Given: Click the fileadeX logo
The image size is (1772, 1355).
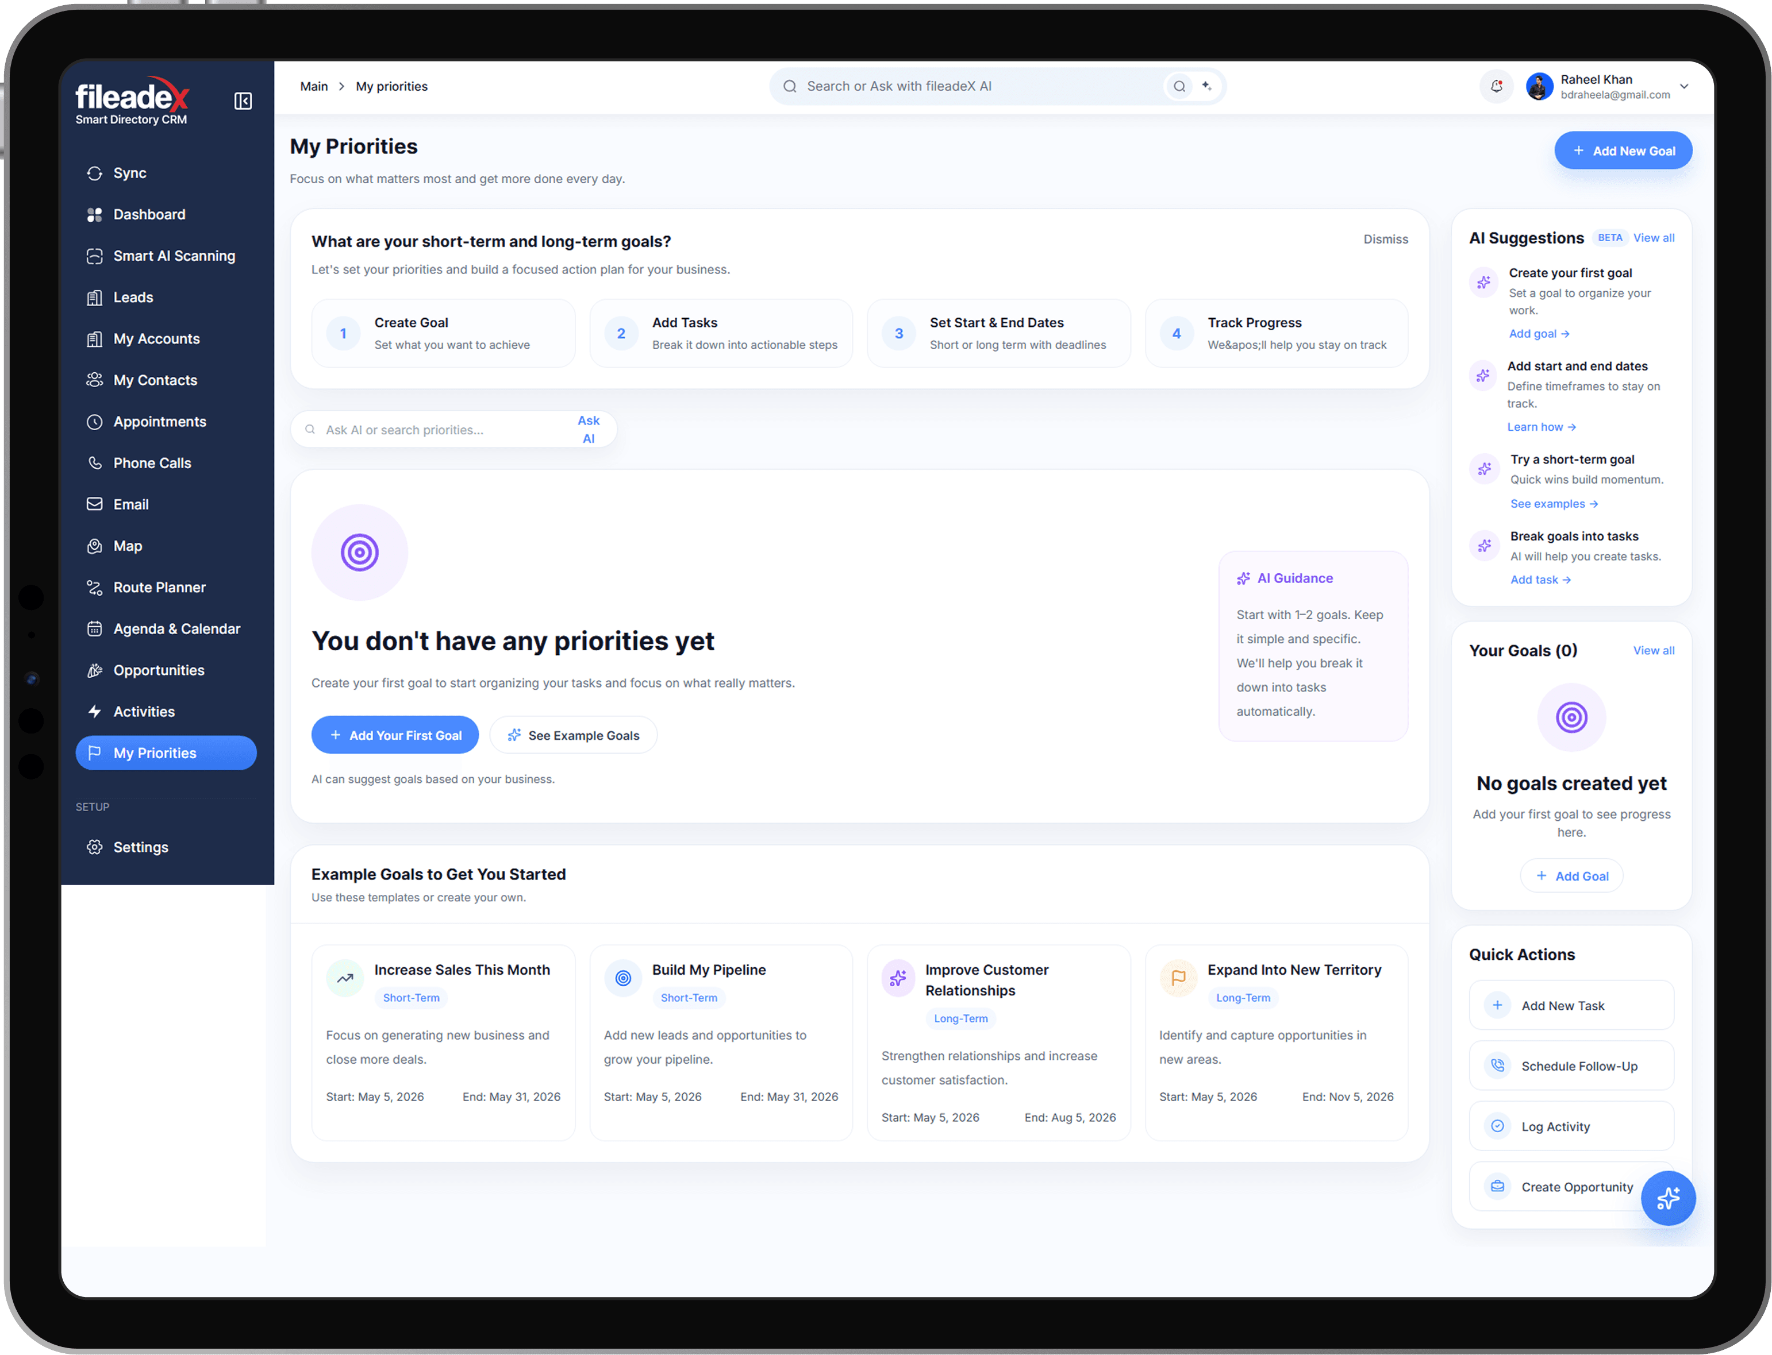Looking at the screenshot, I should pyautogui.click(x=132, y=102).
